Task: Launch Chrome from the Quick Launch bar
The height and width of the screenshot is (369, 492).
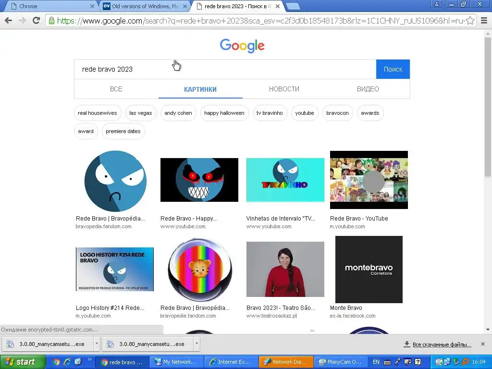Action: coord(57,362)
